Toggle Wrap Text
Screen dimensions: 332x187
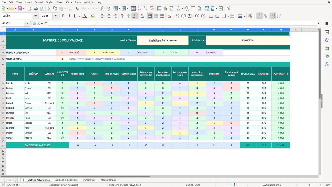coord(142,16)
